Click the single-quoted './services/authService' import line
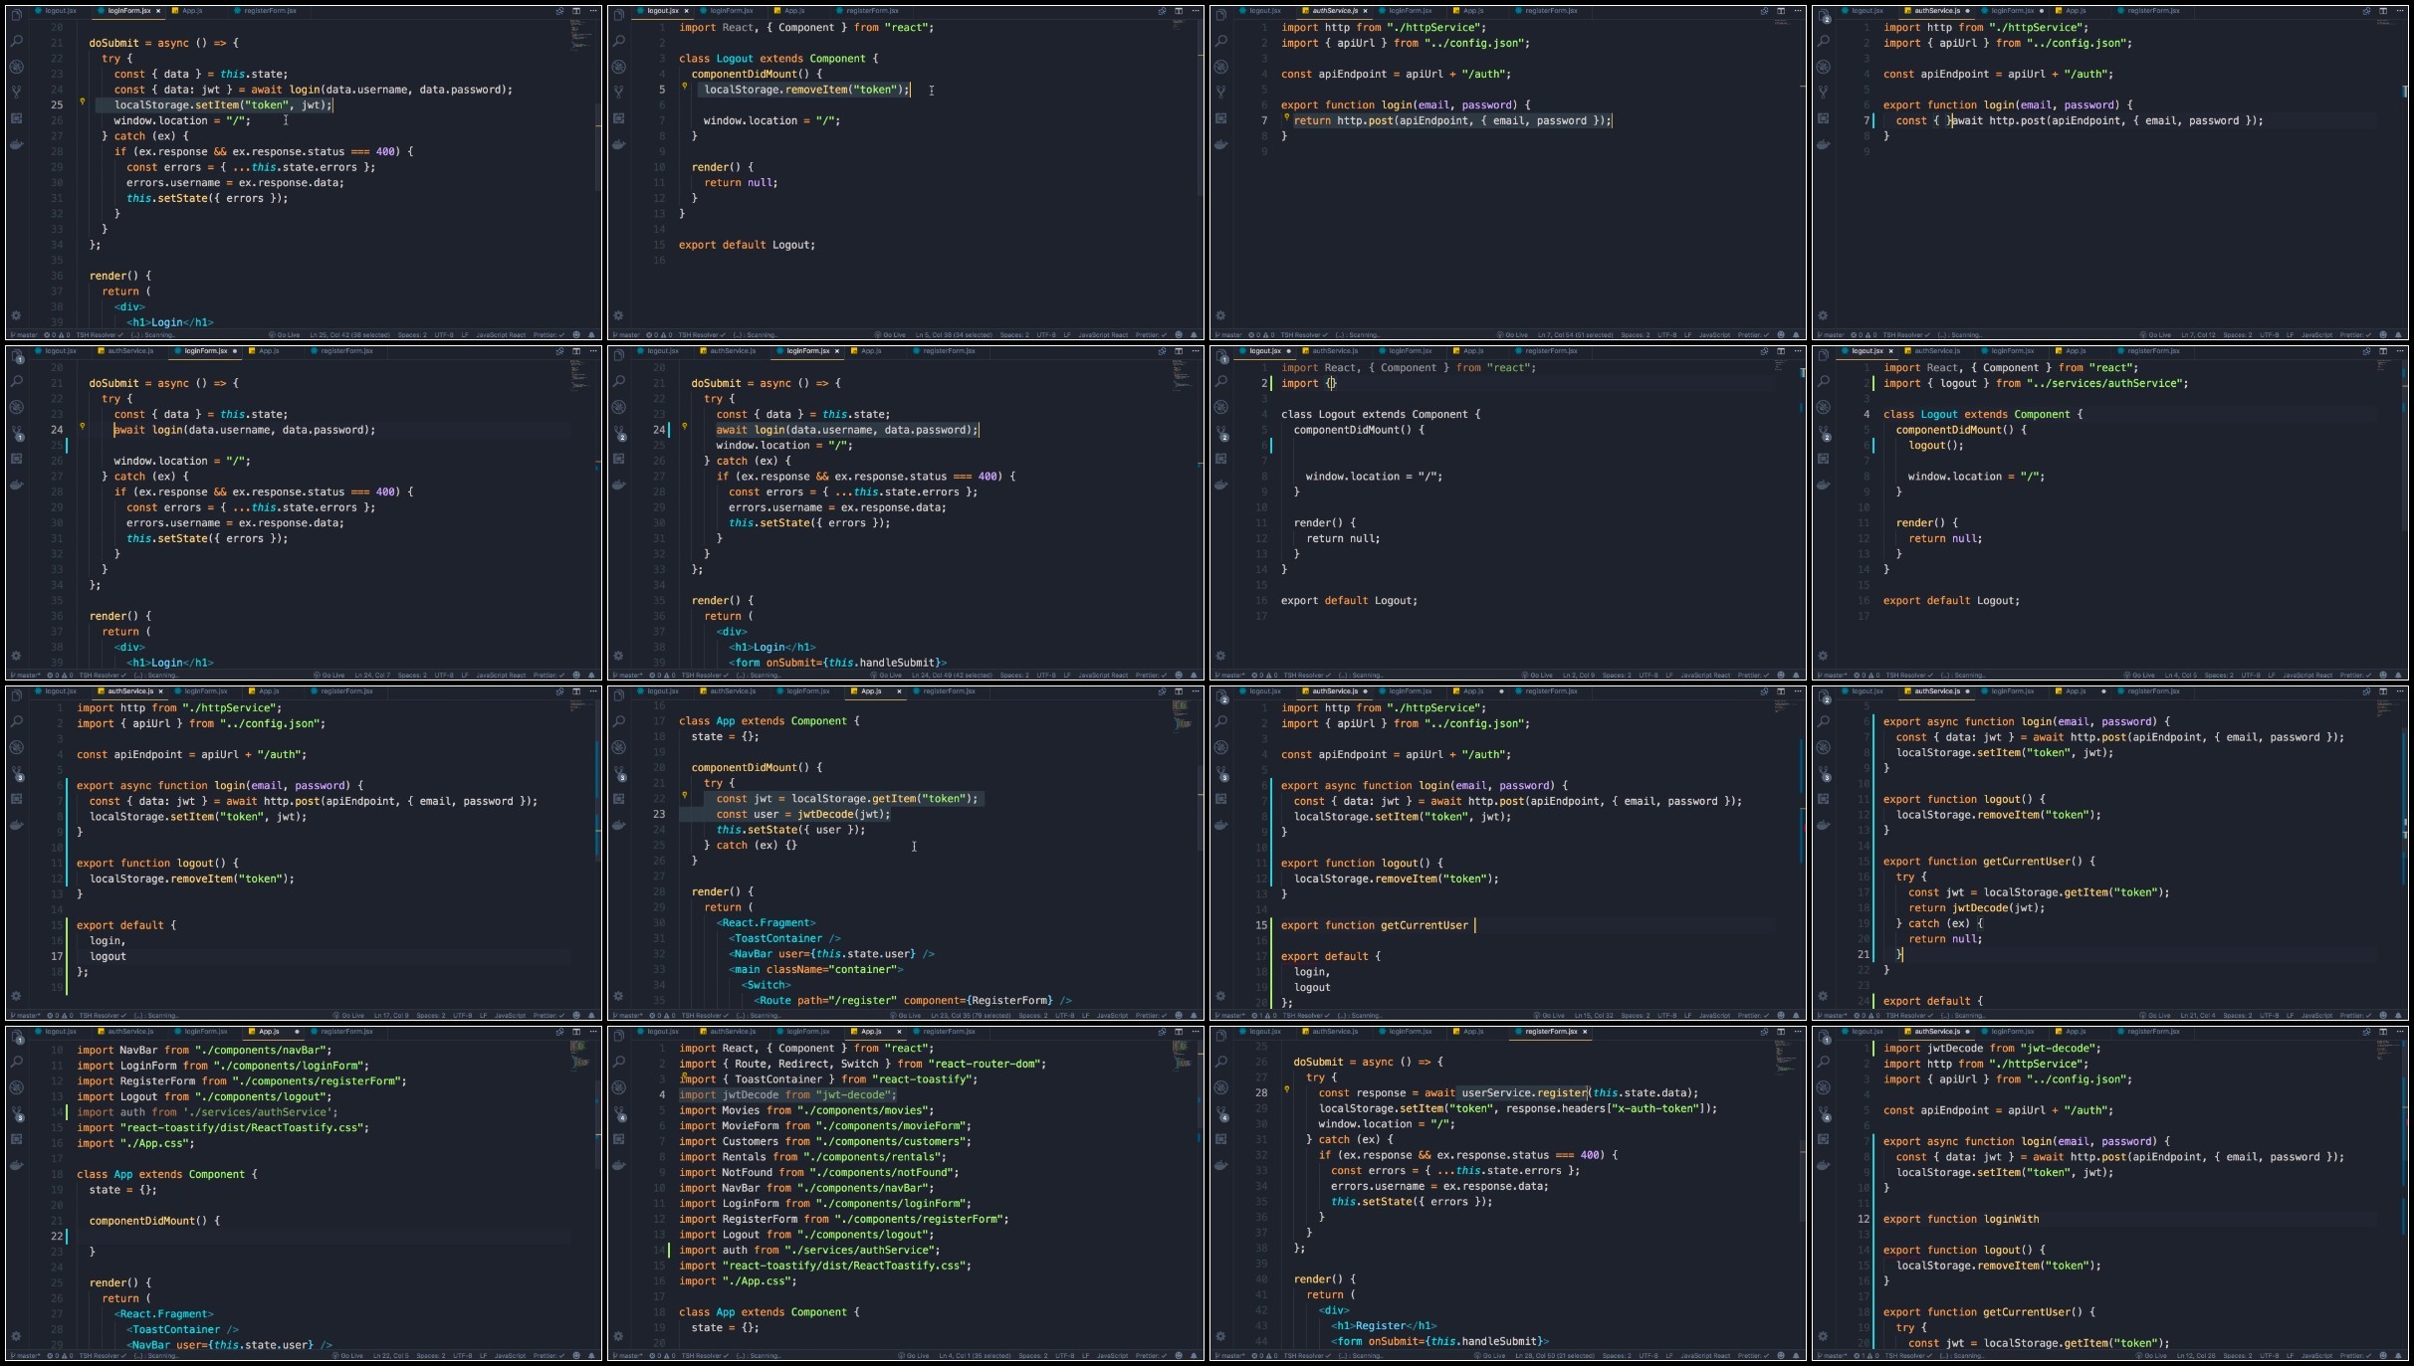This screenshot has width=2414, height=1366. pyautogui.click(x=208, y=1112)
